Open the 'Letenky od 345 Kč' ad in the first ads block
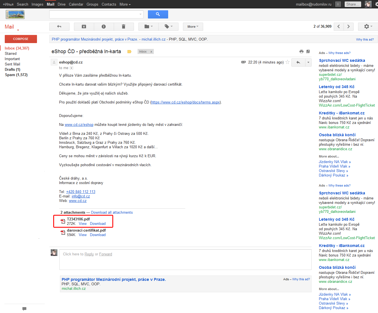Viewport: 378px width, 313px height. pyautogui.click(x=337, y=87)
